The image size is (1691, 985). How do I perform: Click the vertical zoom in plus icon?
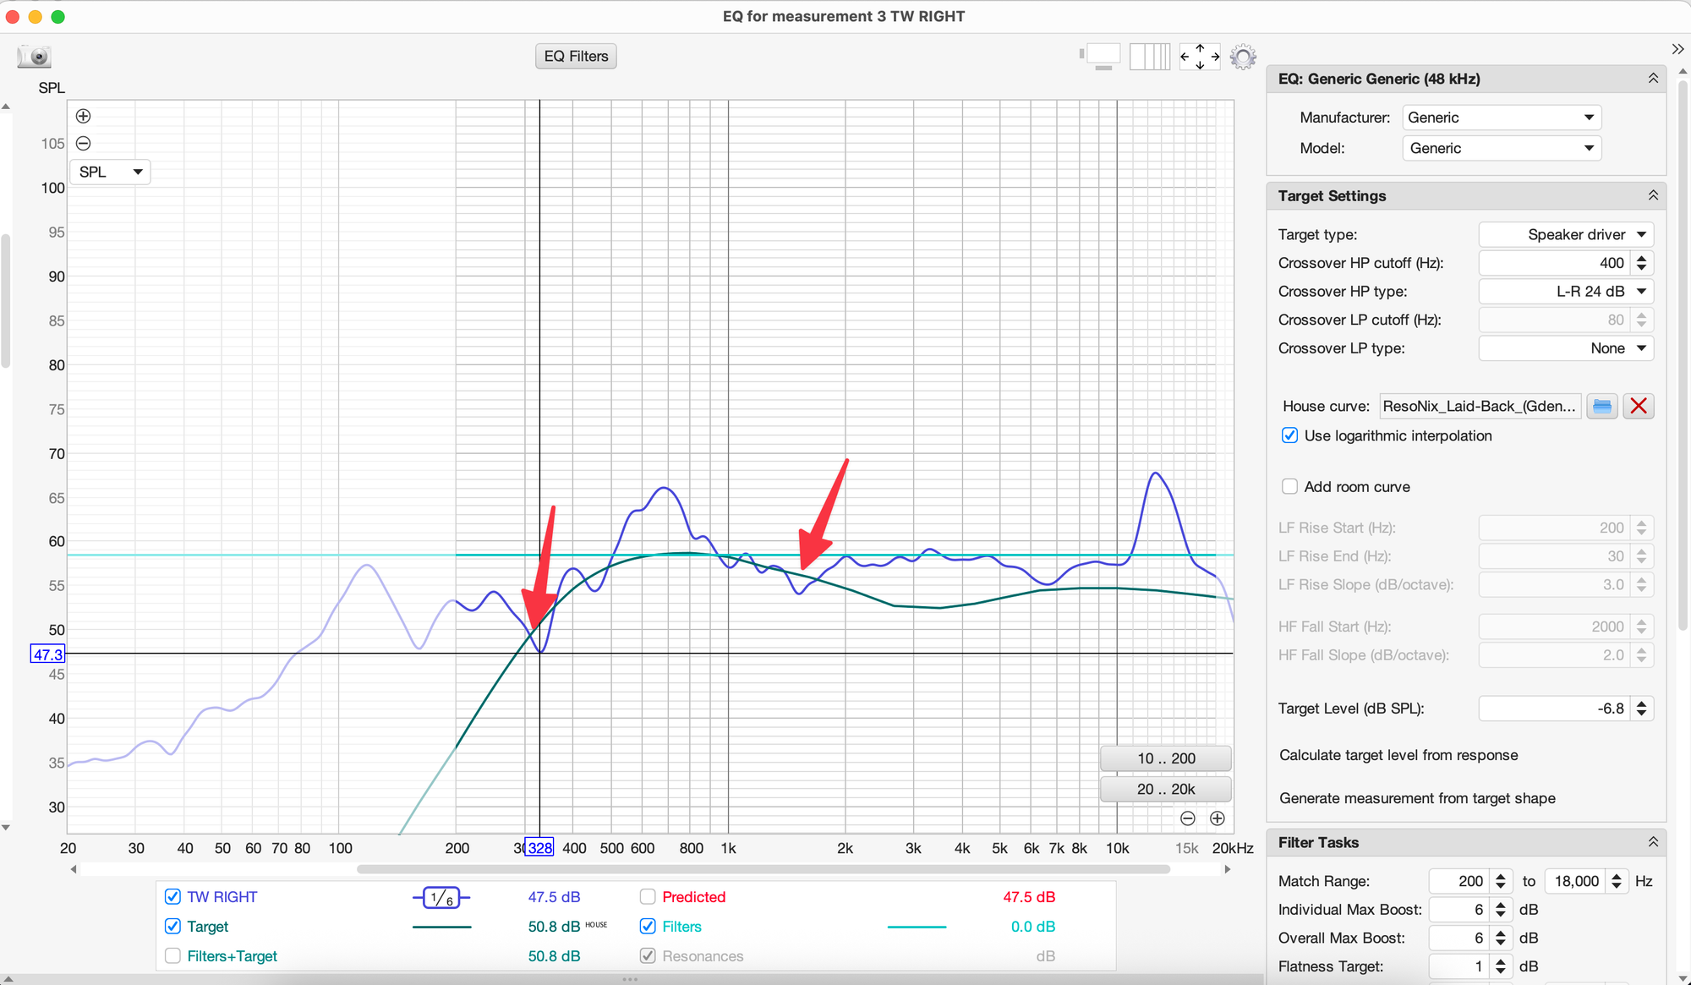tap(83, 117)
